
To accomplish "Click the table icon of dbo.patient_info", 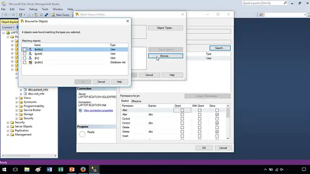I will pyautogui.click(x=25, y=90).
